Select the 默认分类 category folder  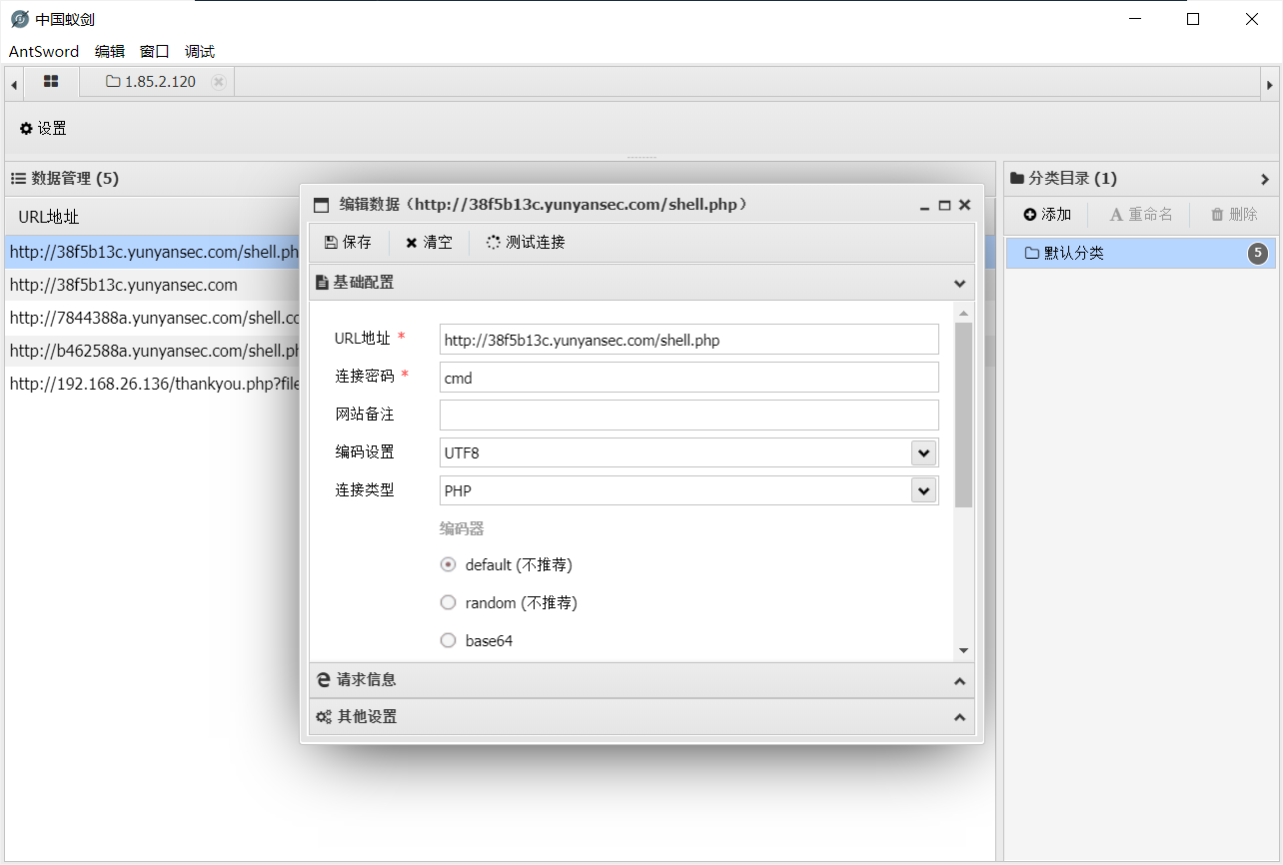pyautogui.click(x=1073, y=254)
